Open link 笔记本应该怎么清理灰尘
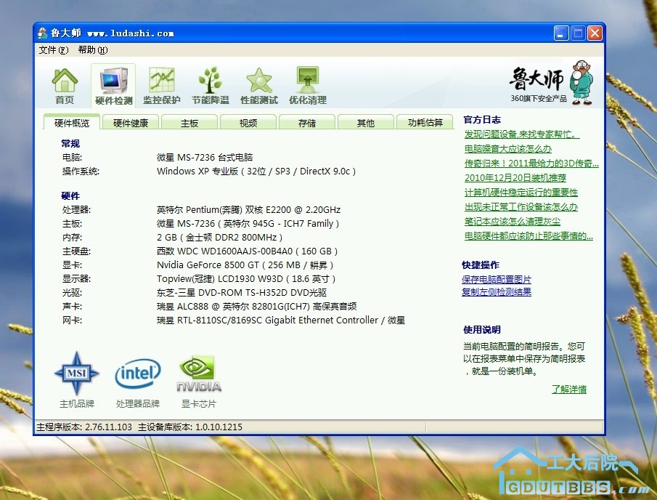Viewport: 657px width, 500px height. [512, 221]
